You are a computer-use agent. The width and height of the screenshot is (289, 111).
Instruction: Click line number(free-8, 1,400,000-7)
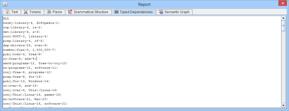(x=29, y=50)
